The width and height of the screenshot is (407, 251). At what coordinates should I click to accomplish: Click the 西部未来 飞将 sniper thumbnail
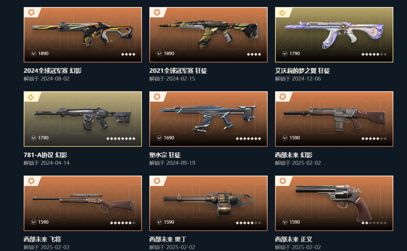tap(83, 203)
